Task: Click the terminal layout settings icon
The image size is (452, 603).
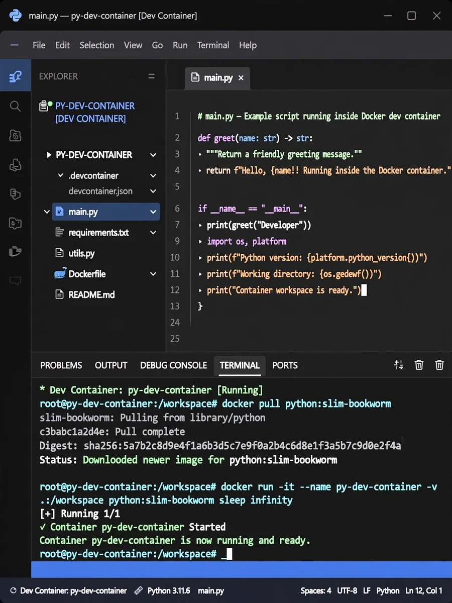Action: [399, 365]
